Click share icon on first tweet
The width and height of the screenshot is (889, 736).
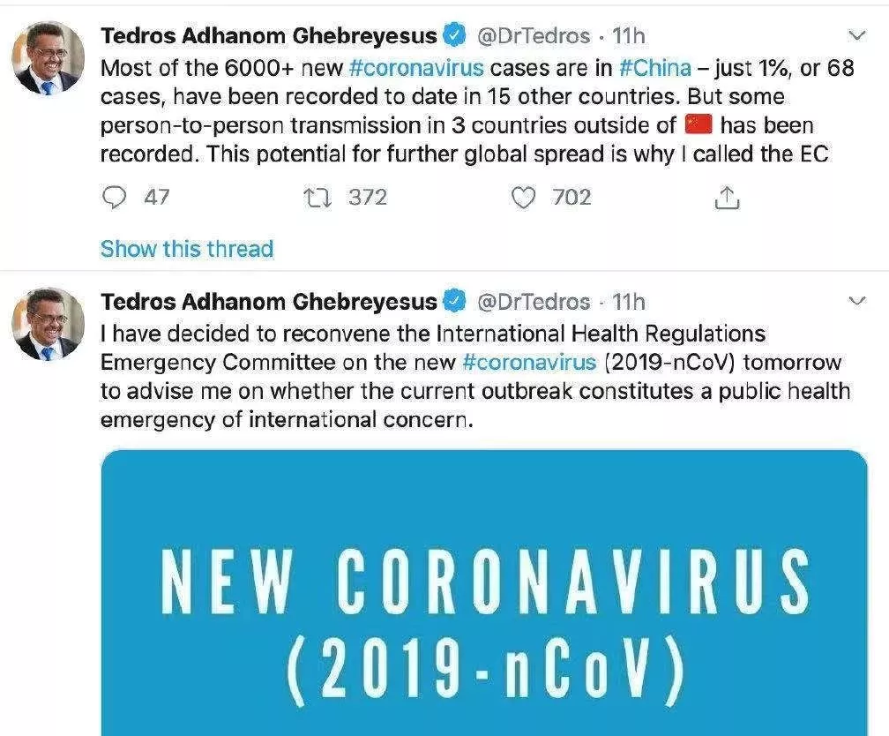728,199
